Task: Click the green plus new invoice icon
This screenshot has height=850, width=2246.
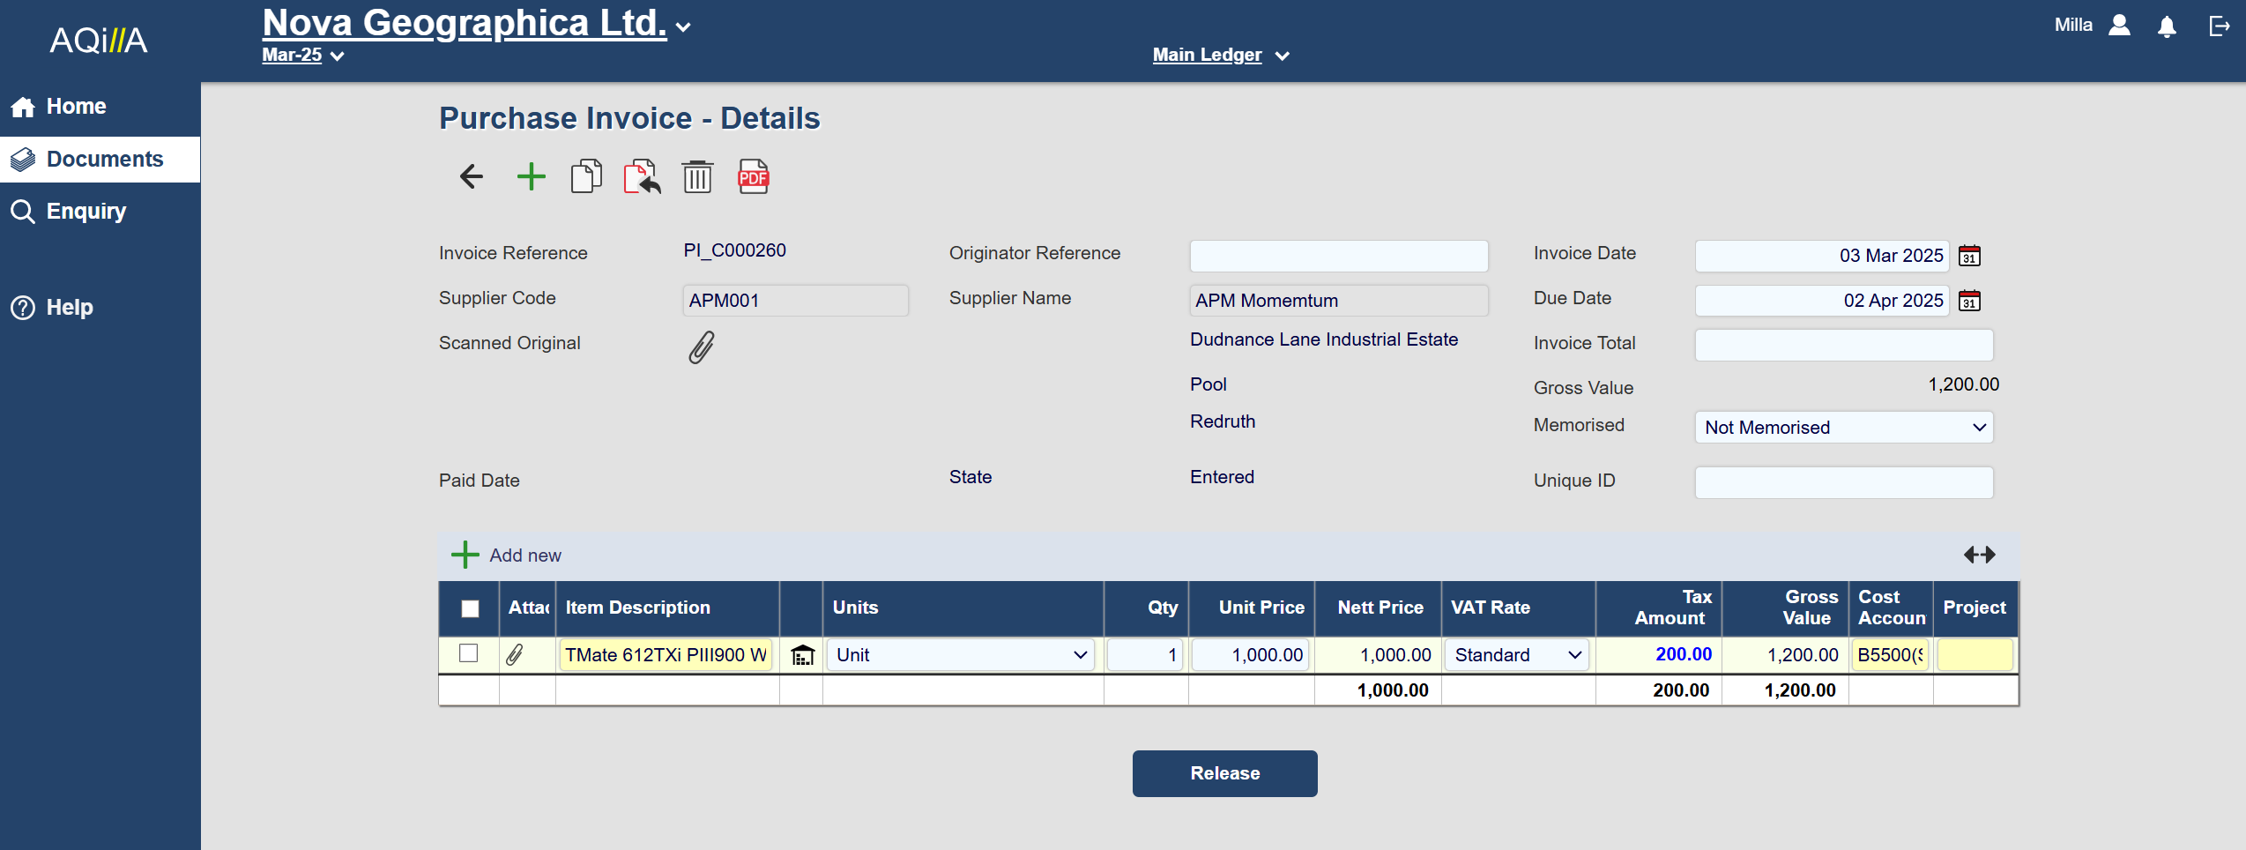Action: click(531, 177)
